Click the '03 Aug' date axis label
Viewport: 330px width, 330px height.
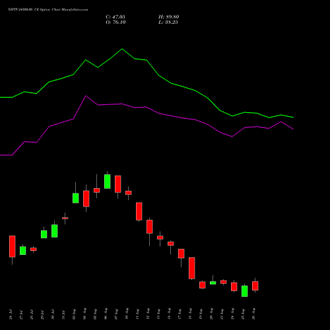(x=74, y=314)
